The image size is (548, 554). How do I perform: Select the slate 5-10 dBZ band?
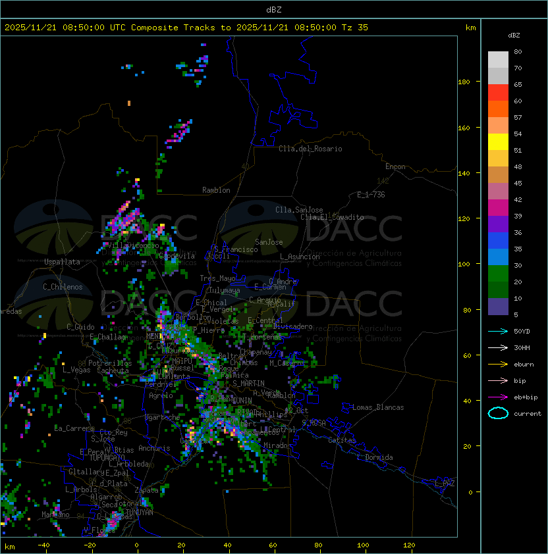498,307
